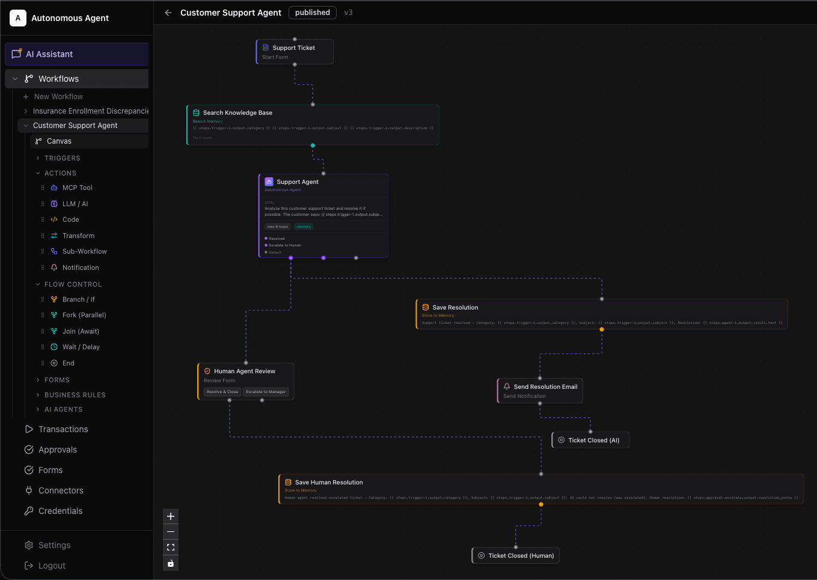Click the MCP Tool icon
Image resolution: width=817 pixels, height=580 pixels.
click(54, 188)
